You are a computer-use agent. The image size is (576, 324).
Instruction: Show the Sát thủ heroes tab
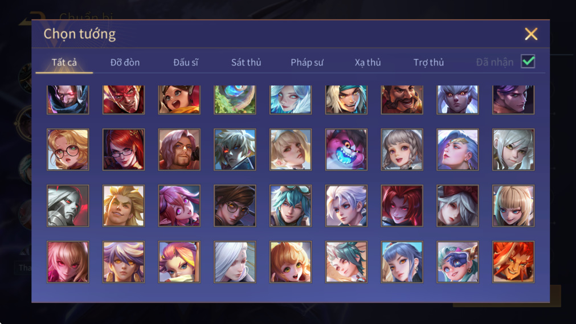tap(246, 63)
